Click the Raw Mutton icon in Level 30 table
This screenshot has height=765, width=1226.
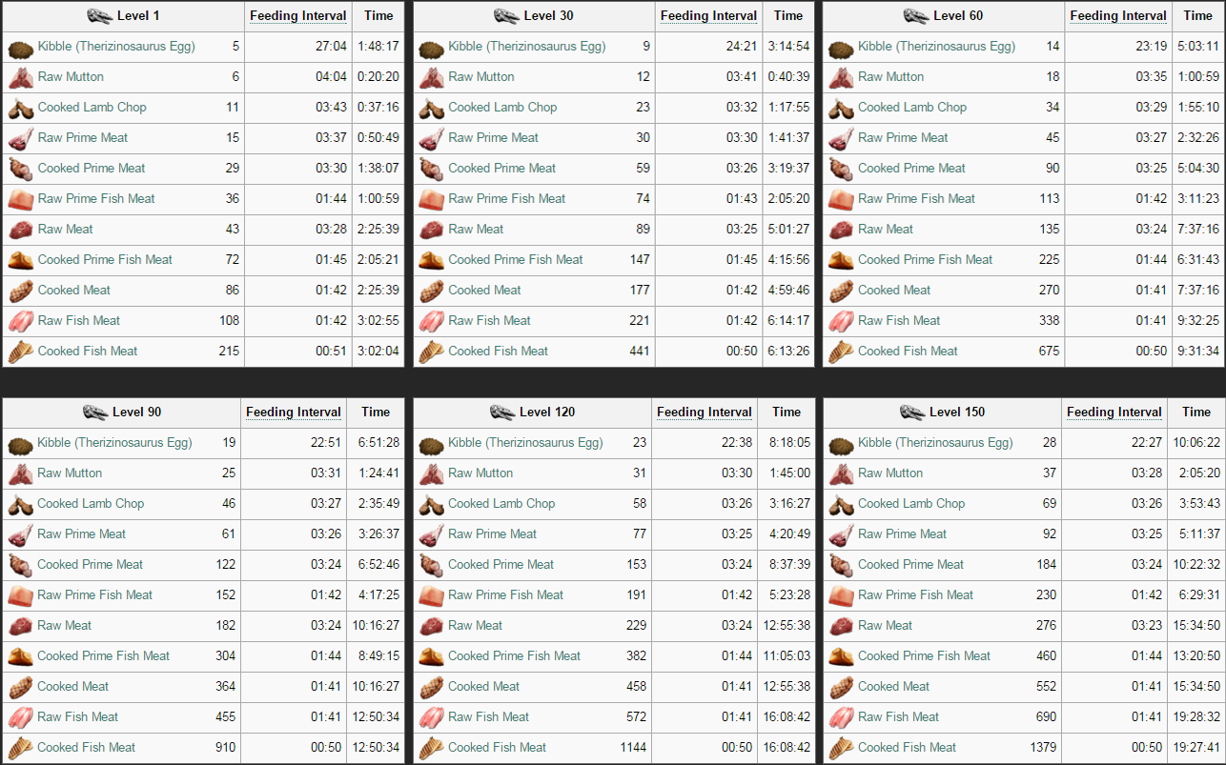(x=432, y=78)
